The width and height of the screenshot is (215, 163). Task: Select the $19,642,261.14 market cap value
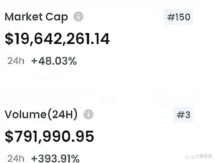(57, 39)
